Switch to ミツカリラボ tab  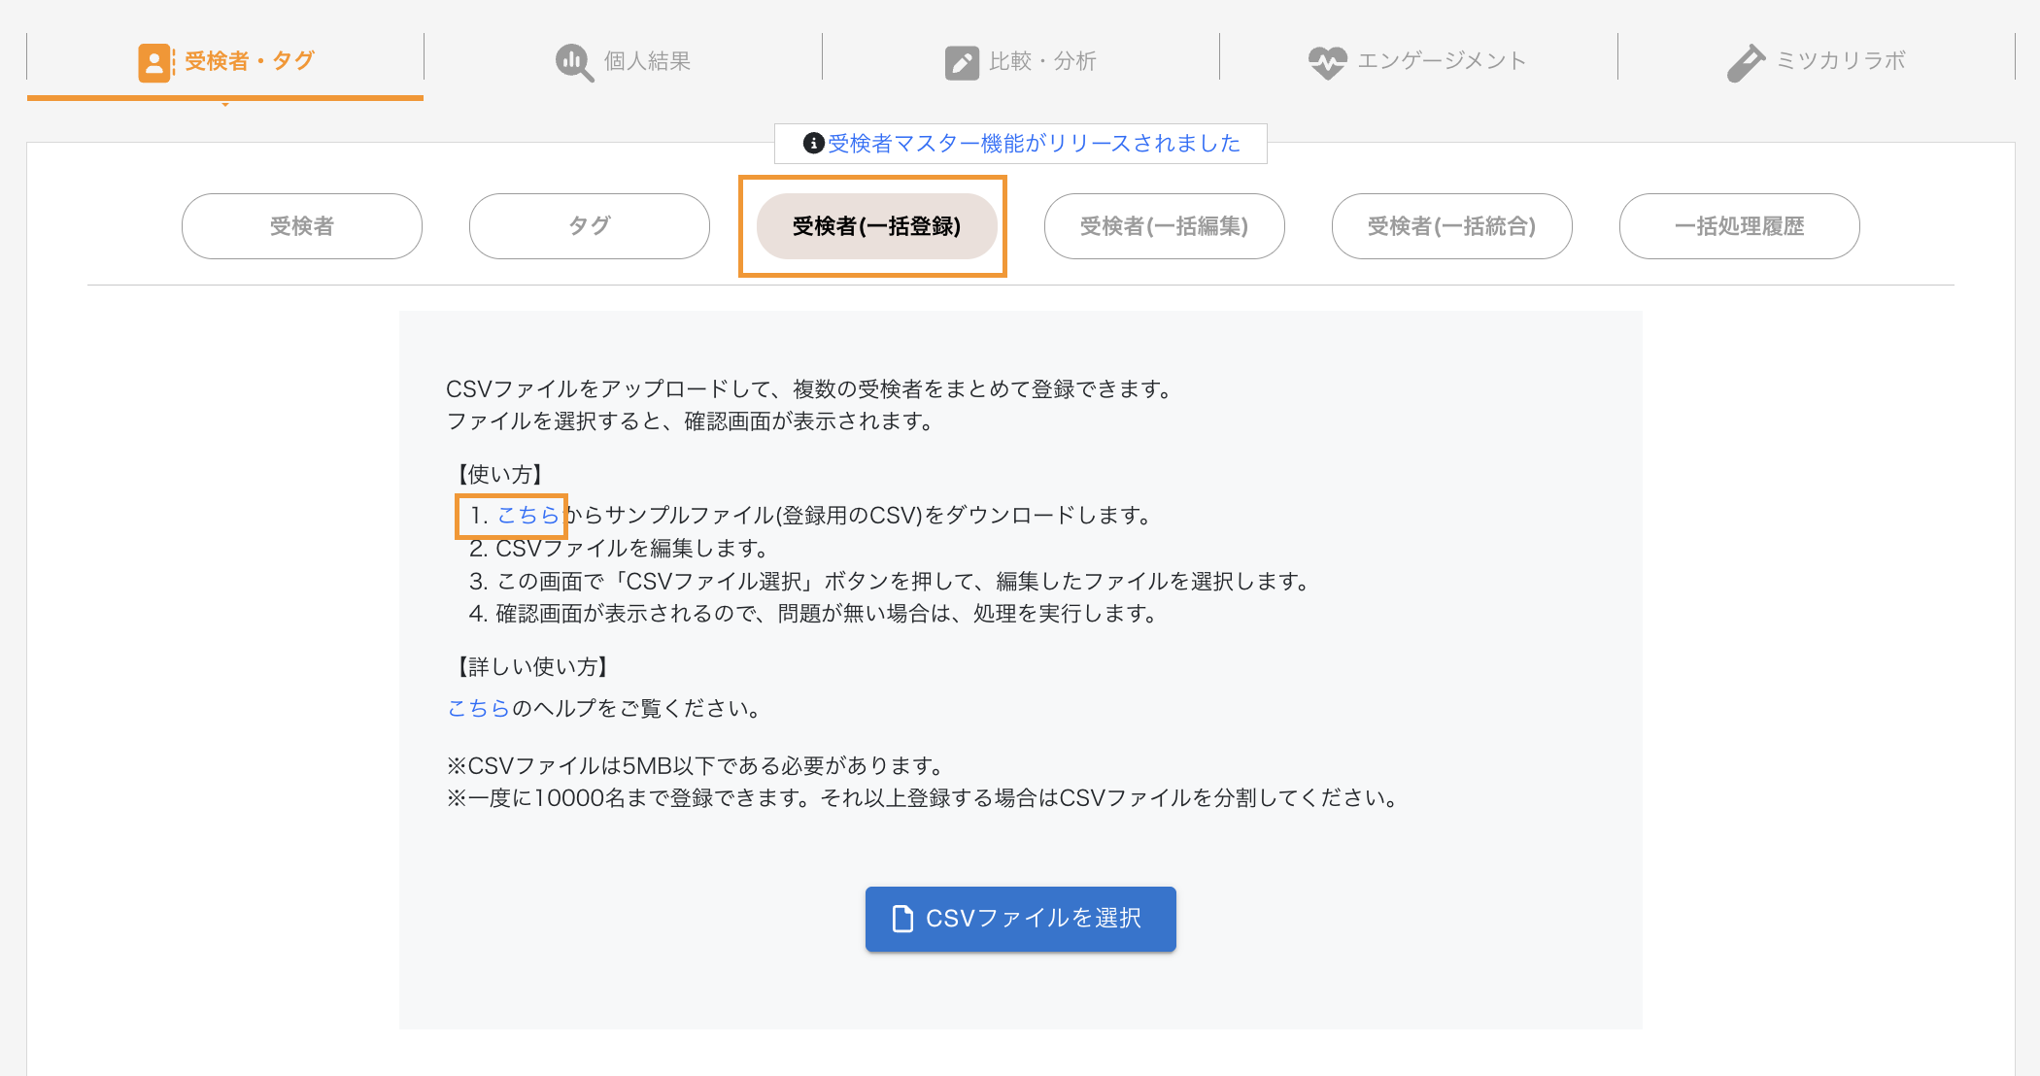[1841, 61]
